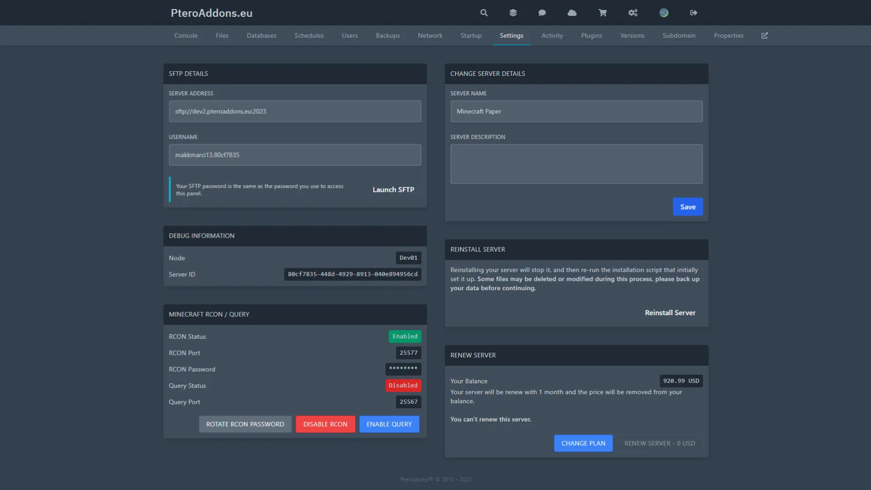Click Rotate RCON Password button

(x=245, y=424)
